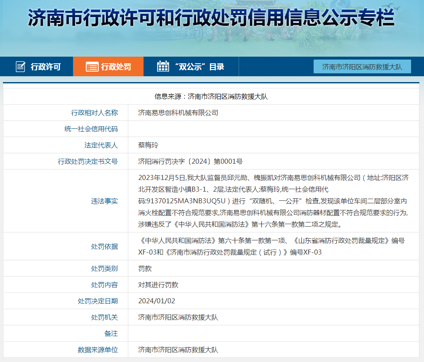The height and width of the screenshot is (362, 424).
Task: Click the 处罚内容 value 对其进行罚款
Action: tap(158, 285)
